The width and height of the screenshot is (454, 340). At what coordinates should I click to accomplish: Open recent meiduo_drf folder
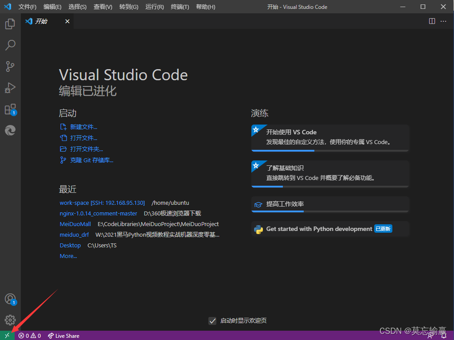tap(74, 234)
